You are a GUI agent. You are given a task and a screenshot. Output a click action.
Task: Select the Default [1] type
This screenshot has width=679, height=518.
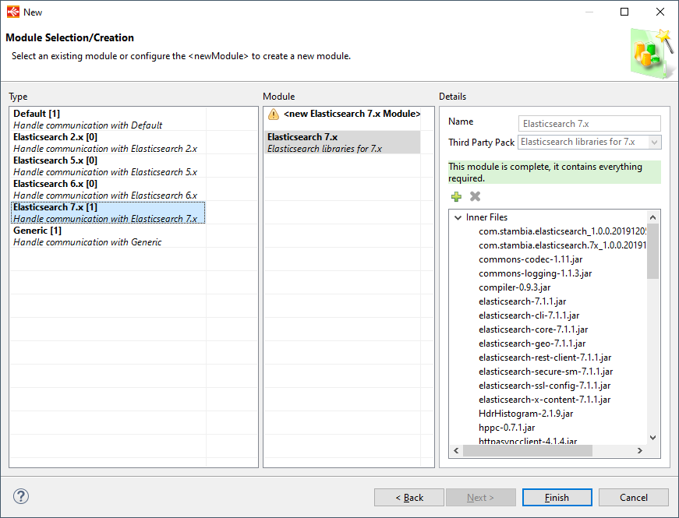[108, 119]
